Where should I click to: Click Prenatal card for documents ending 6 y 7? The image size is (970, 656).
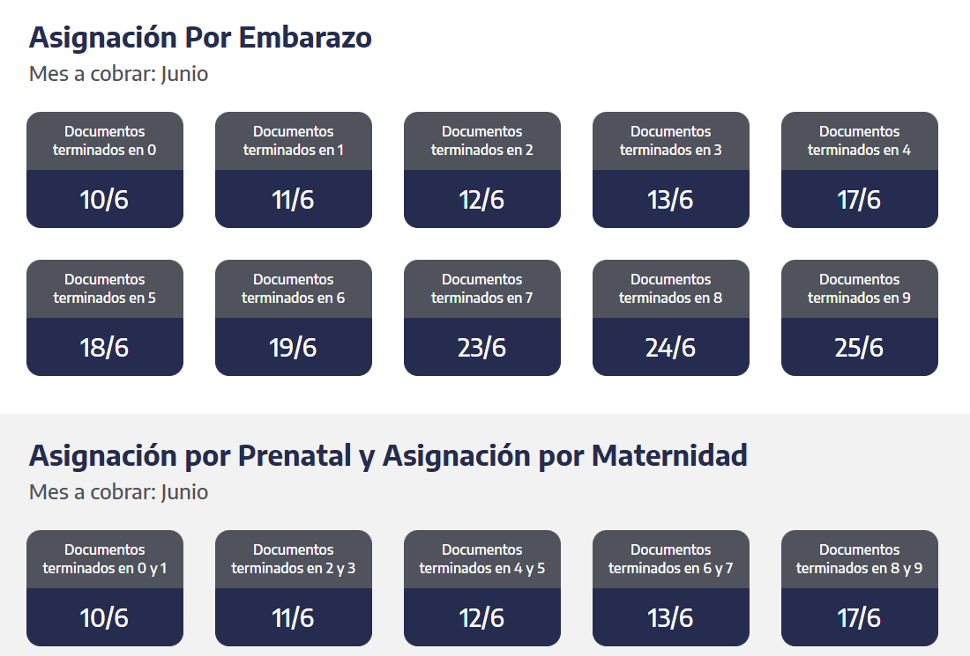pos(670,588)
